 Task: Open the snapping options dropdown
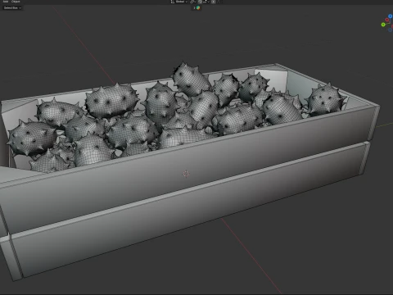pos(206,2)
